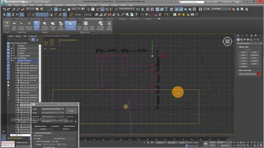This screenshot has width=264, height=148.
Task: Open Light Analysis ribbon button
Action: [61, 25]
